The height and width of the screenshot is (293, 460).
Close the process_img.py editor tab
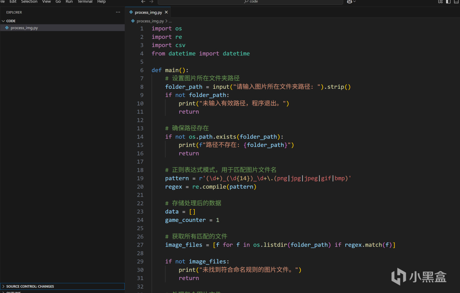coord(166,12)
